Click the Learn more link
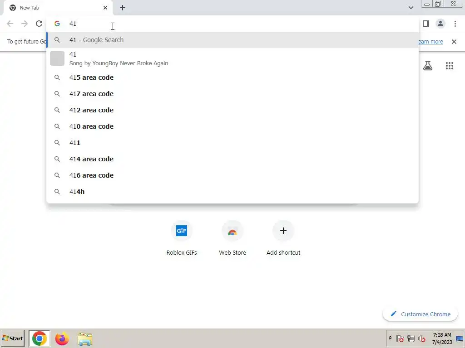This screenshot has width=465, height=348. pos(430,42)
